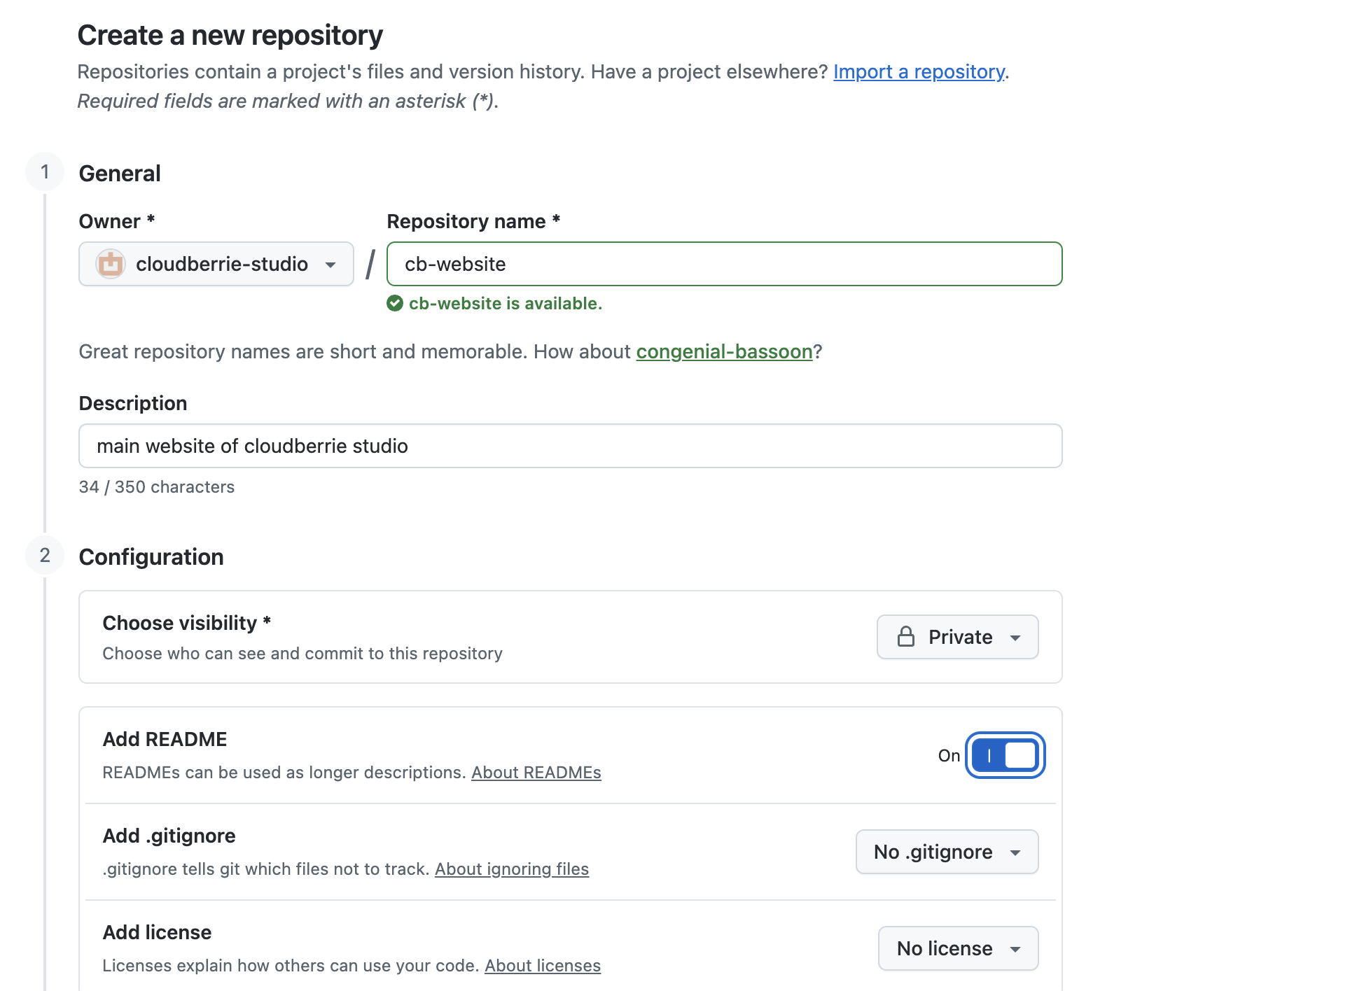Image resolution: width=1364 pixels, height=991 pixels.
Task: Click the 'Add README' label
Action: tap(165, 739)
